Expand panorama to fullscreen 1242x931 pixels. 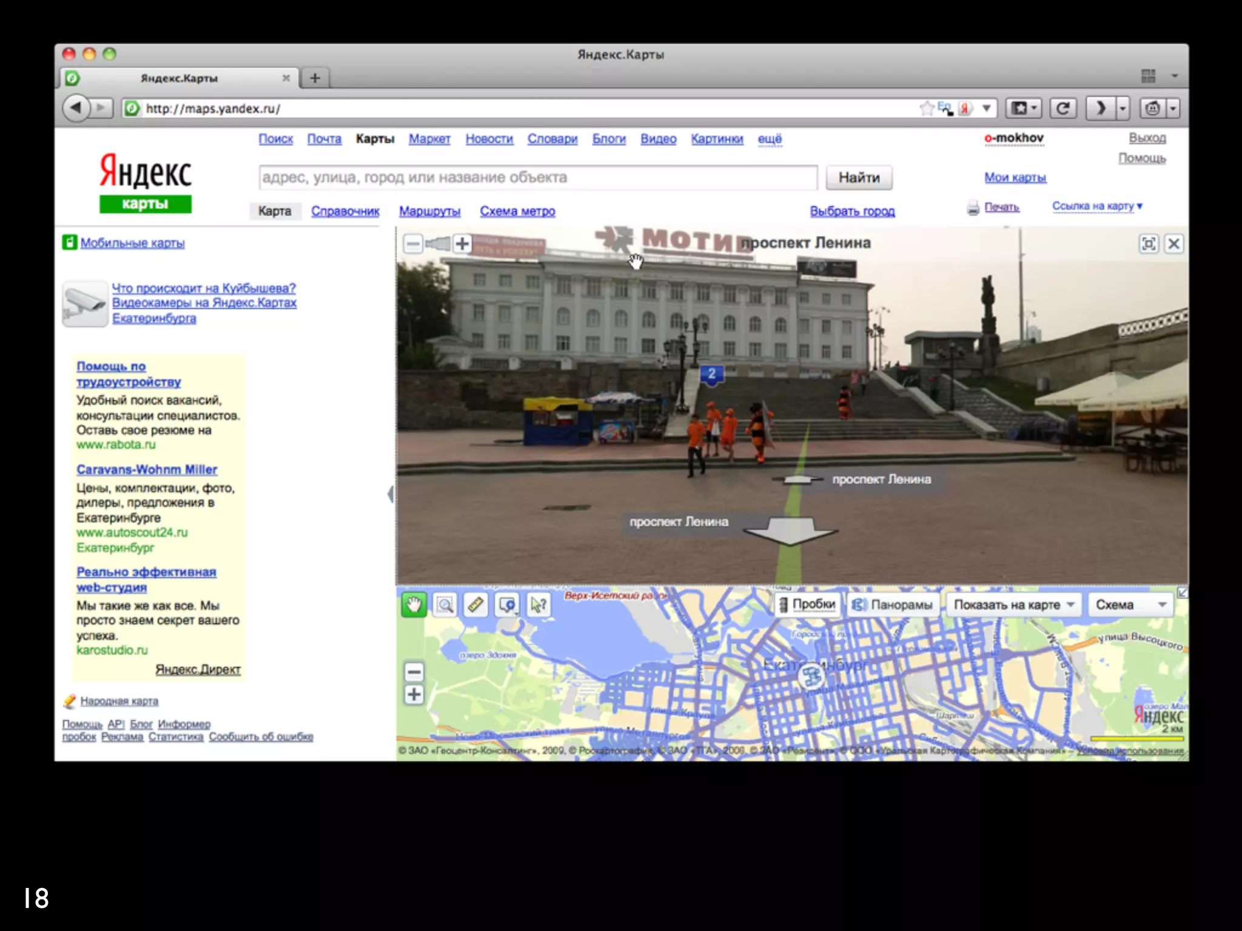[1149, 244]
